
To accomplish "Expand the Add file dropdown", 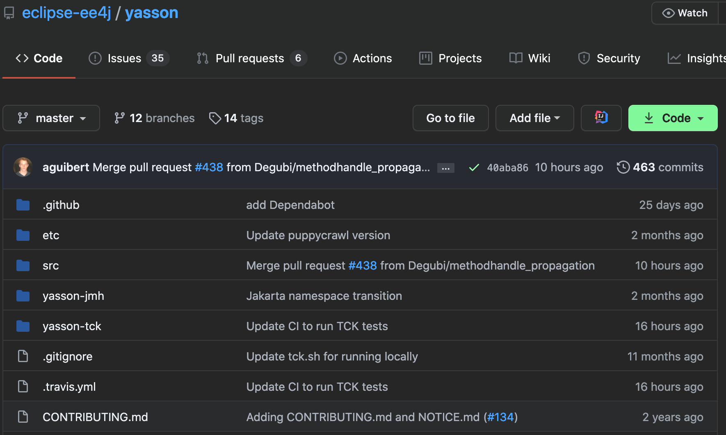I will point(534,118).
